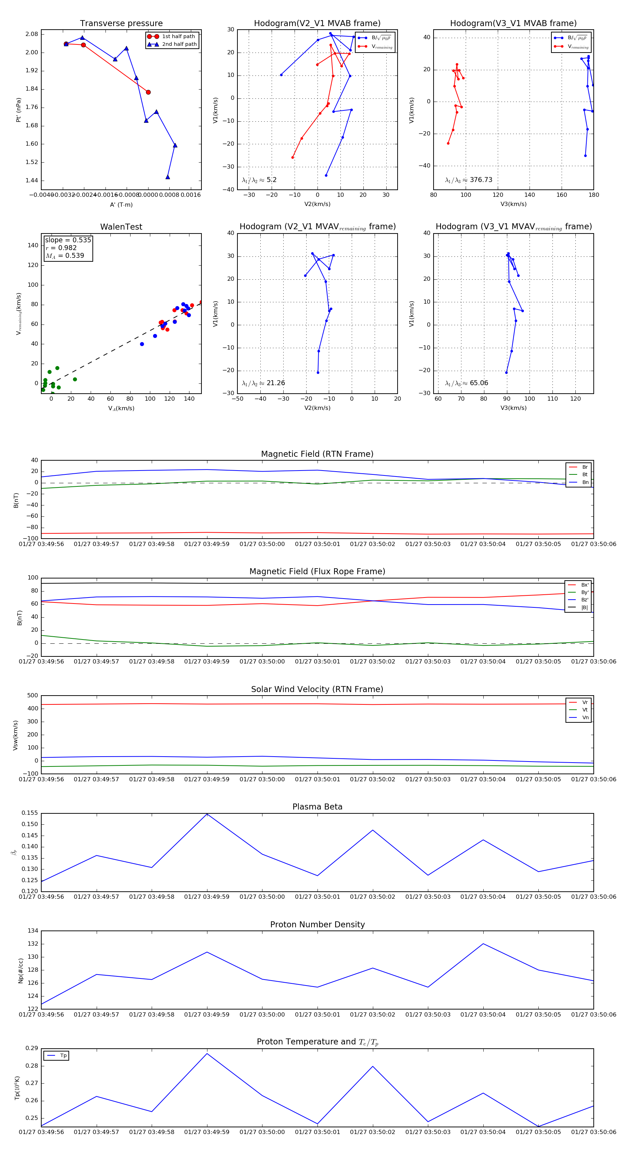635x1164 pixels.
Task: Click the "Pt' (nPa)" y-axis label
Action: pos(19,110)
